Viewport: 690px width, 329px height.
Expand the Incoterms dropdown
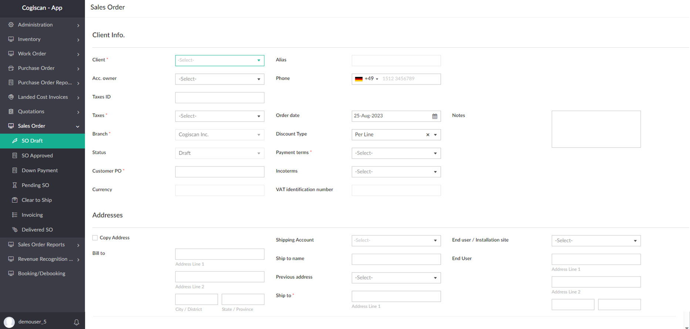pos(396,172)
